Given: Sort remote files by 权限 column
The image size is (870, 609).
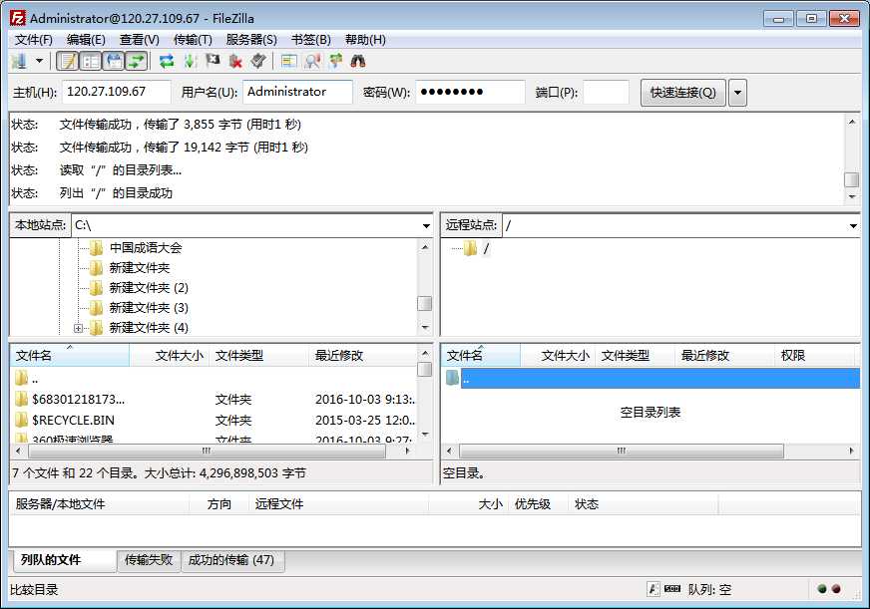Looking at the screenshot, I should [x=813, y=355].
